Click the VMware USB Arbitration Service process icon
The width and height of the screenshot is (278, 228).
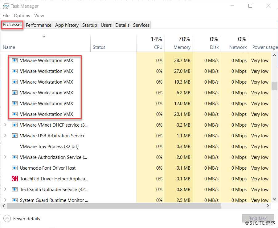(x=15, y=136)
